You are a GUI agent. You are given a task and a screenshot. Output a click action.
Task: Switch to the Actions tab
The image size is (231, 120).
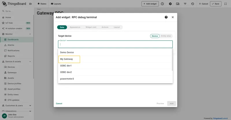(x=105, y=27)
